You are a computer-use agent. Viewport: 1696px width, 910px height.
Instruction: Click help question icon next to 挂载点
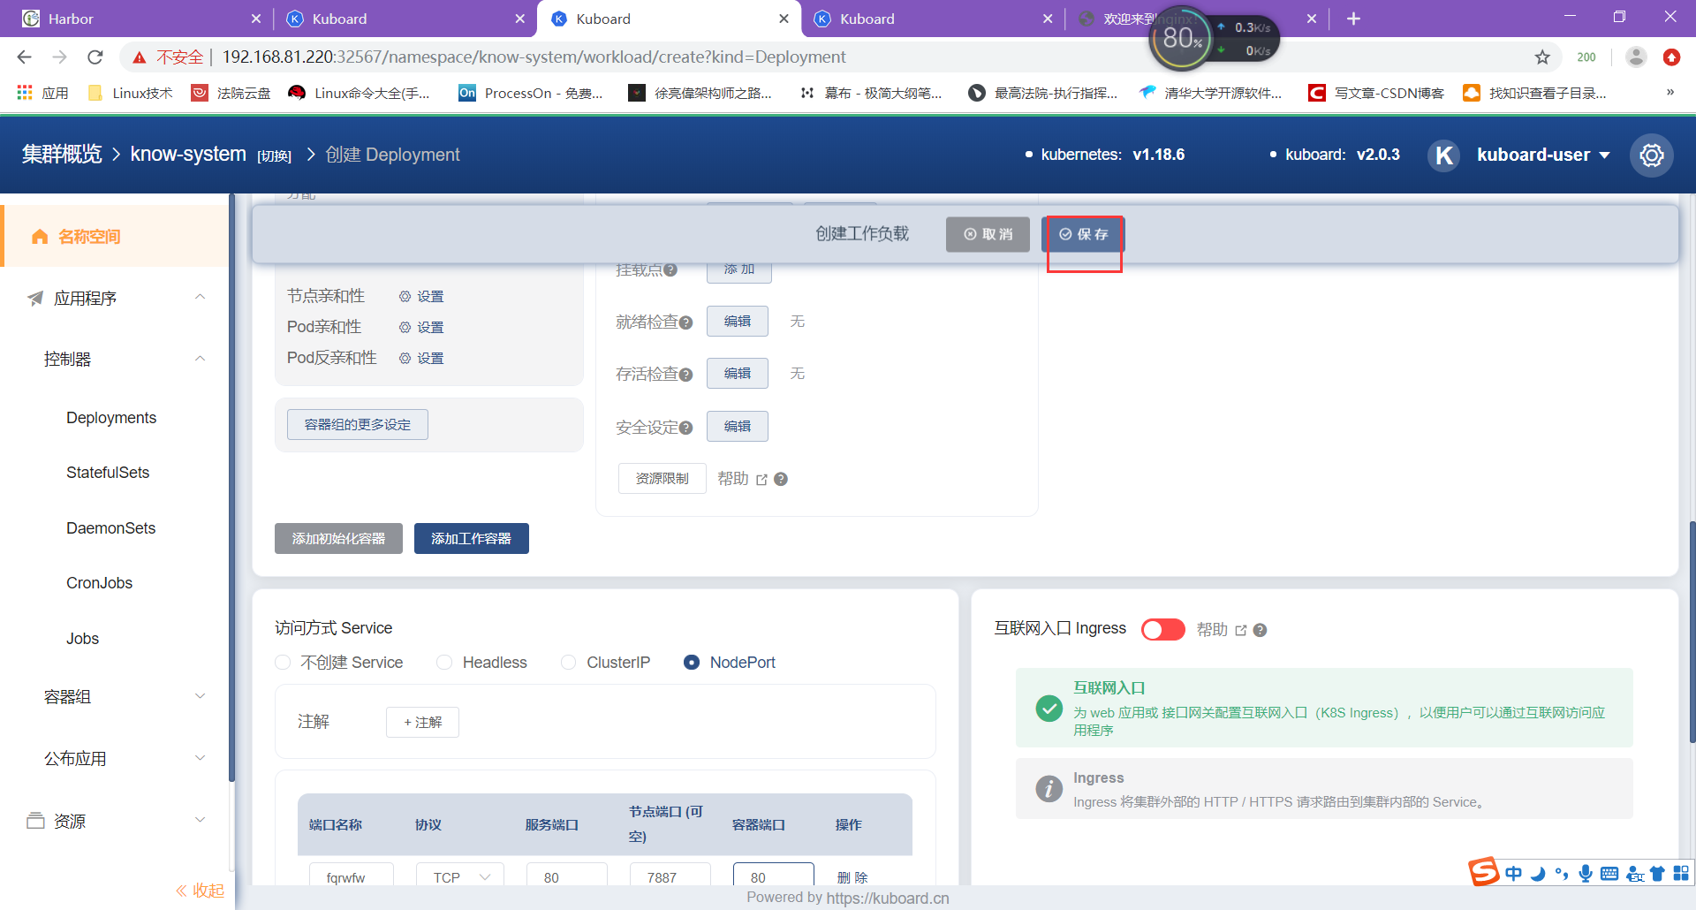point(670,269)
